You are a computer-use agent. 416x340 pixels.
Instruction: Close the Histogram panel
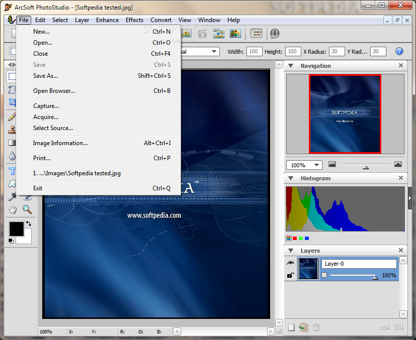pyautogui.click(x=401, y=178)
